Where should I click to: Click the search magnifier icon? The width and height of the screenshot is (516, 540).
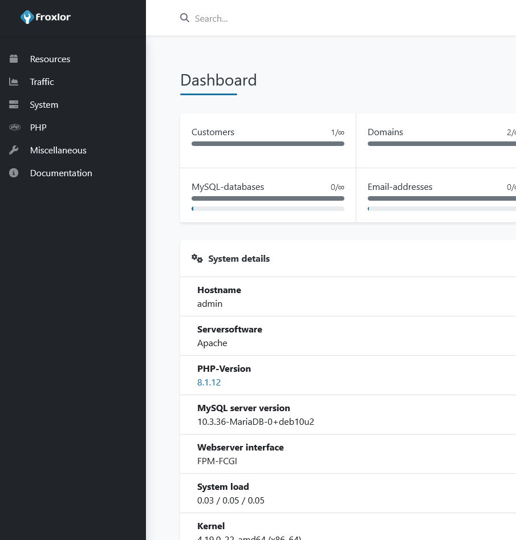pos(185,18)
